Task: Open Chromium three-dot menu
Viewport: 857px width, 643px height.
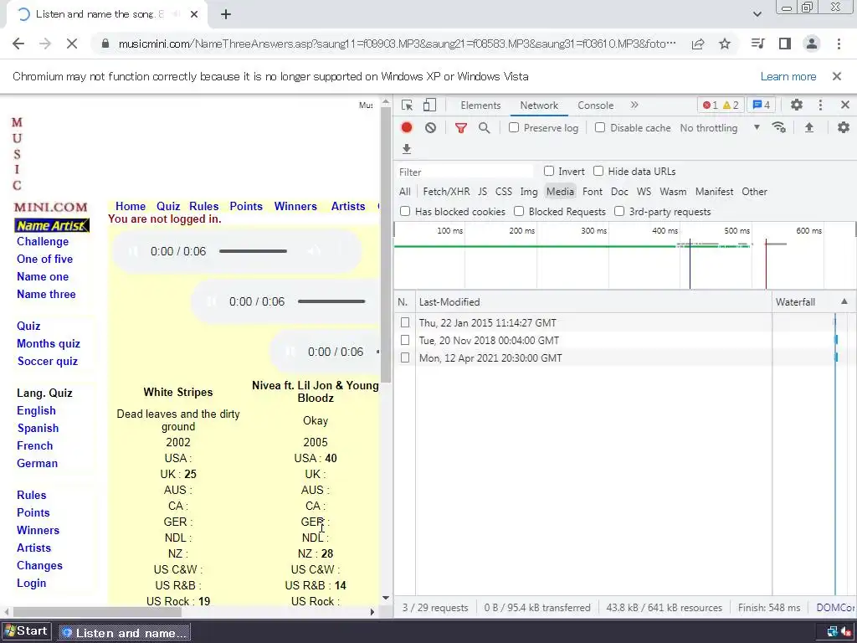Action: [839, 44]
